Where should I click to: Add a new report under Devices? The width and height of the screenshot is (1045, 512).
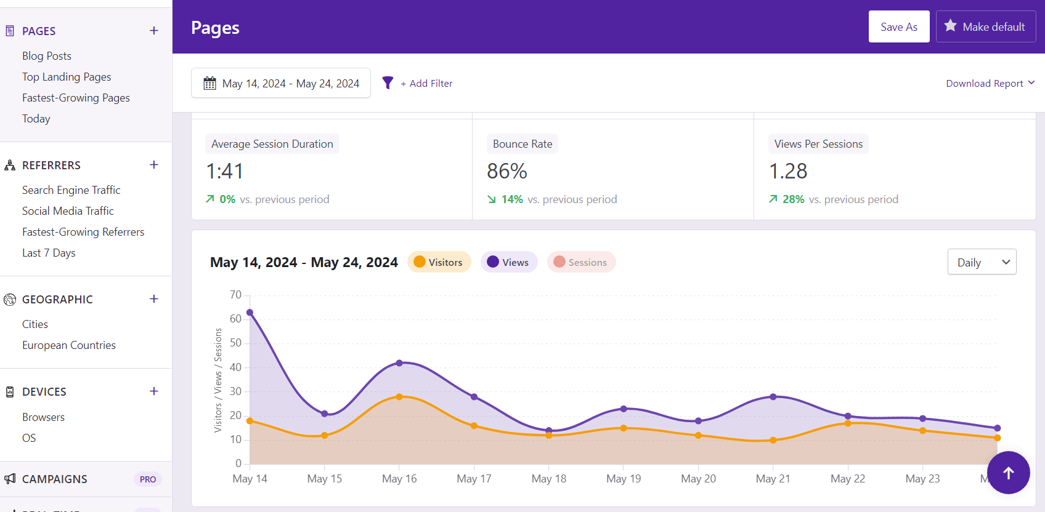click(154, 391)
